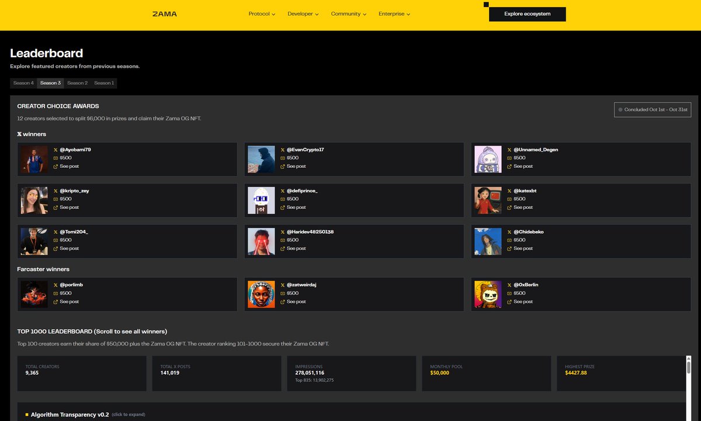Click prize money icon for @katexbt
Image resolution: width=701 pixels, height=421 pixels.
[x=509, y=199]
